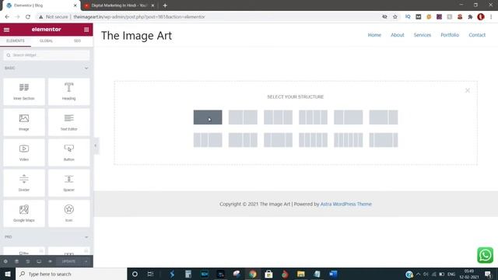498x280 pixels.
Task: Select the Video widget
Action: tap(24, 152)
